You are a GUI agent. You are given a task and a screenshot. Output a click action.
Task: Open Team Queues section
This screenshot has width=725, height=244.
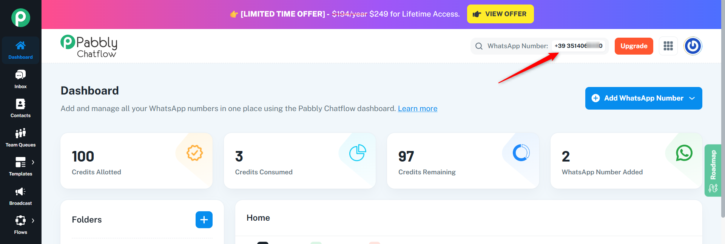pyautogui.click(x=20, y=138)
